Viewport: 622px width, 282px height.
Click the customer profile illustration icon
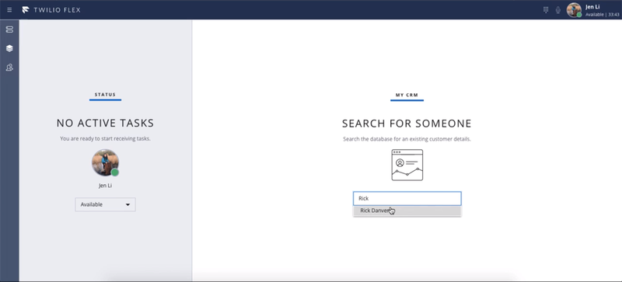tap(407, 165)
